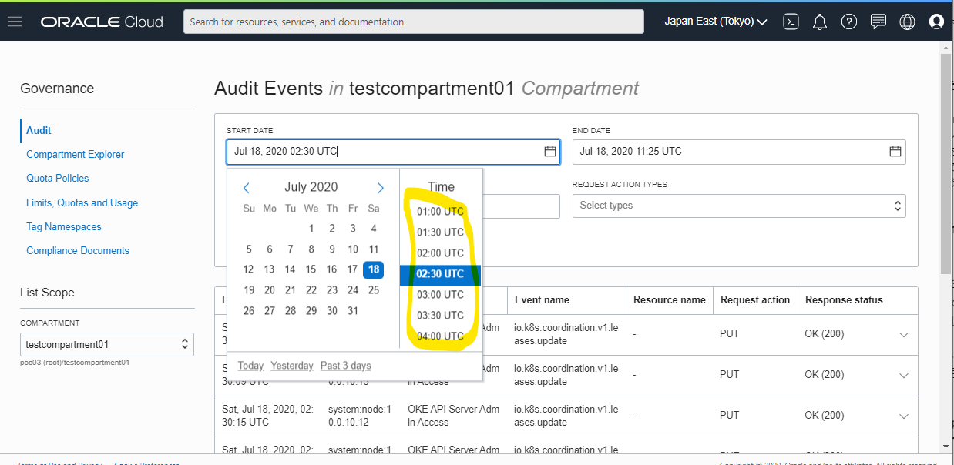Click the search resources field
The image size is (954, 465).
[x=414, y=22]
